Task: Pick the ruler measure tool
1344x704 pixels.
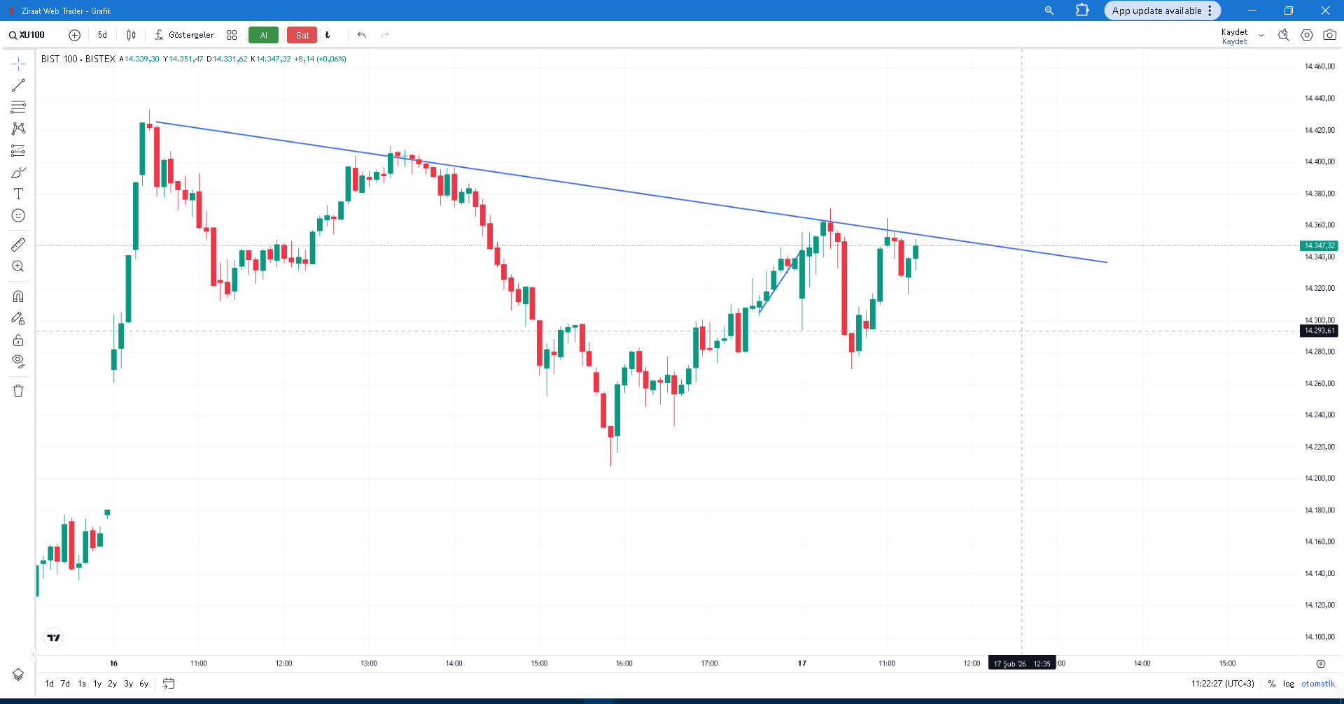Action: [18, 245]
